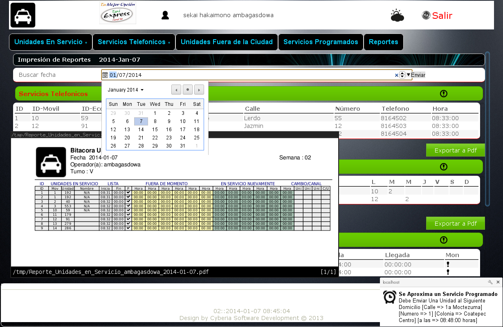The width and height of the screenshot is (503, 327).
Task: Click the user silhouette icon beside operator name
Action: pos(165,15)
